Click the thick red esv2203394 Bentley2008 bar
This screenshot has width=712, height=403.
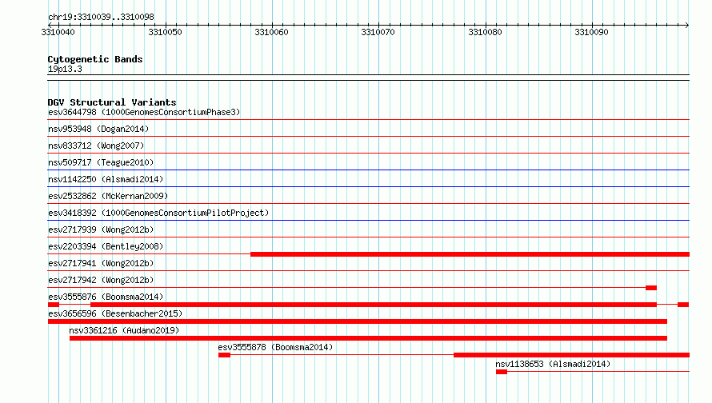pyautogui.click(x=470, y=254)
